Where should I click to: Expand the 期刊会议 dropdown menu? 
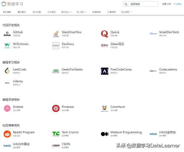[66, 12]
